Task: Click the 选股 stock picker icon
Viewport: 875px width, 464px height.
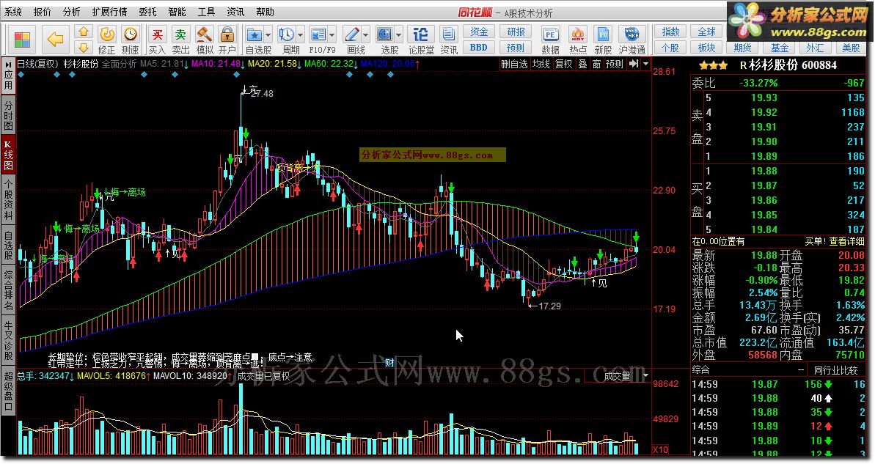Action: 384,34
